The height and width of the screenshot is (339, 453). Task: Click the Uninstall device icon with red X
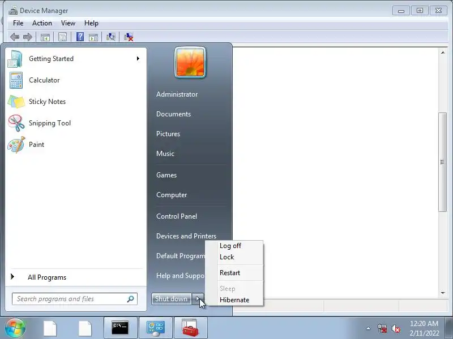tap(129, 37)
